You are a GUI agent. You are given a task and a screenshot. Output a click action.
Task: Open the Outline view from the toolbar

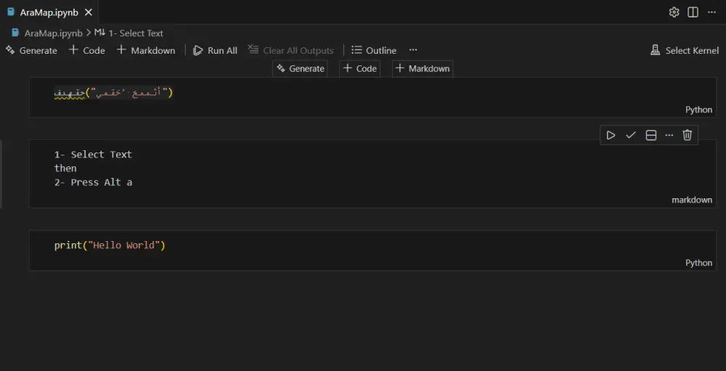click(374, 50)
